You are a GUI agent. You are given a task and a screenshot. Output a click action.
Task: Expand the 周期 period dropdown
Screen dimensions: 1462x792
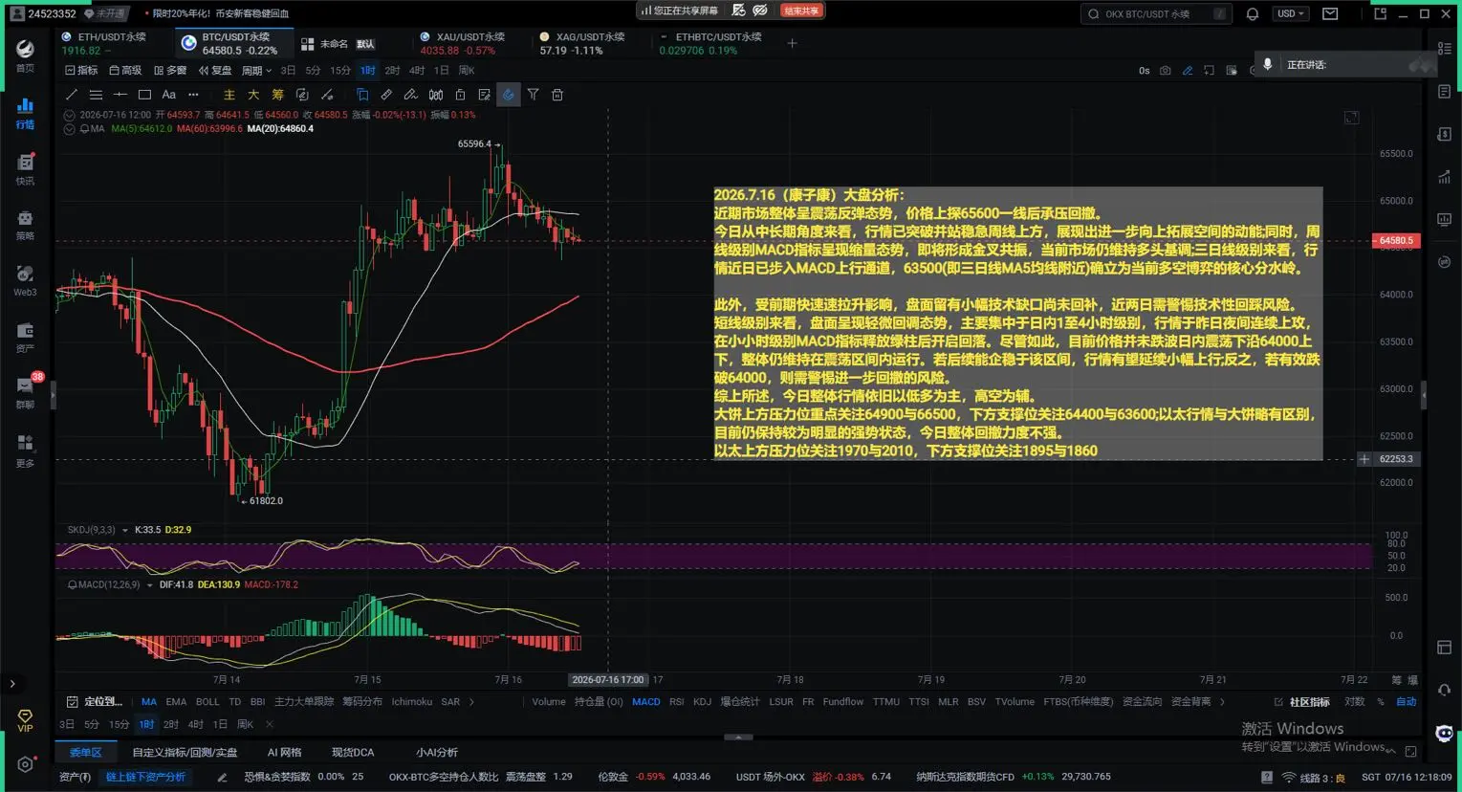pos(256,71)
